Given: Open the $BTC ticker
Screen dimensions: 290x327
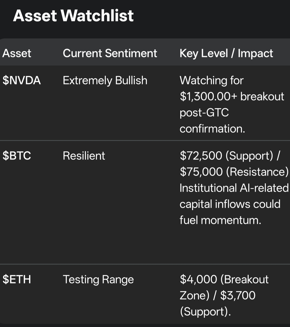Looking at the screenshot, I should pyautogui.click(x=17, y=156).
